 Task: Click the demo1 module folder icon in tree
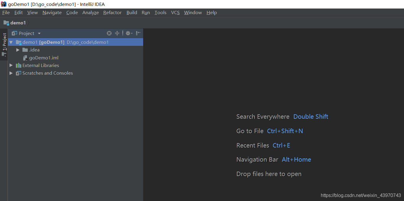(x=19, y=42)
